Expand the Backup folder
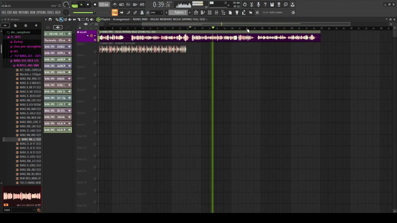 (x=18, y=42)
